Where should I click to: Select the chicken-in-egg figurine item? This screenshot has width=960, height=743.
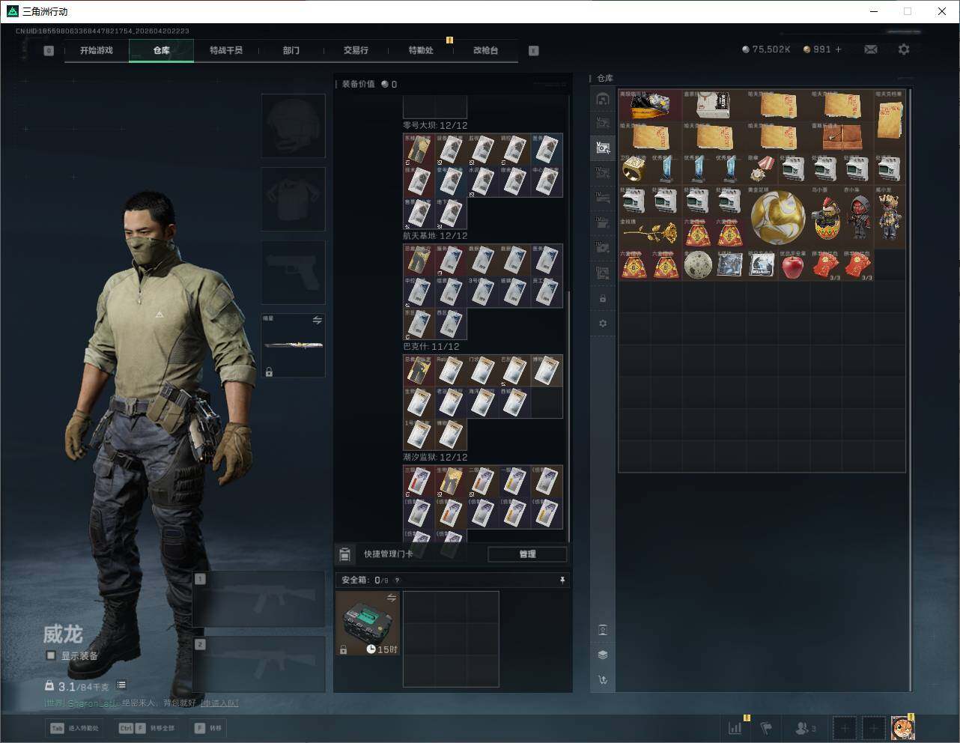coord(825,217)
